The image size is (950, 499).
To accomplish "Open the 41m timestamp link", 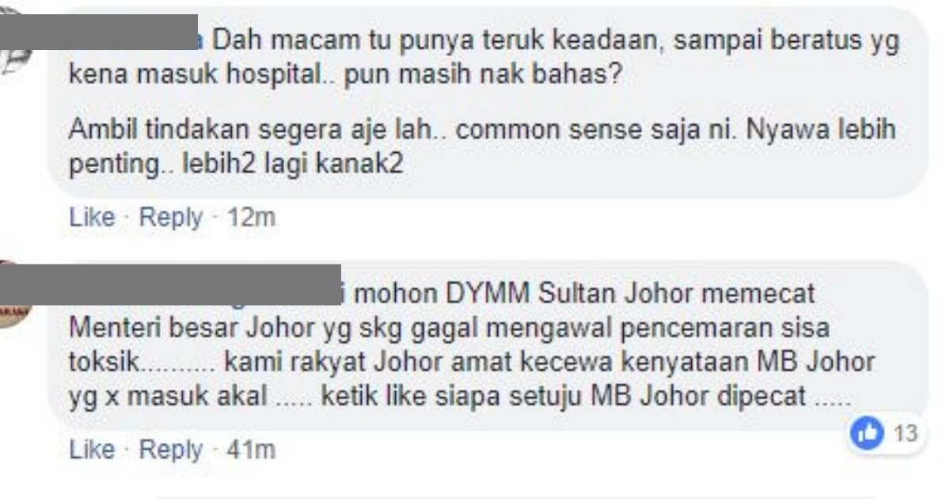I will (x=251, y=450).
